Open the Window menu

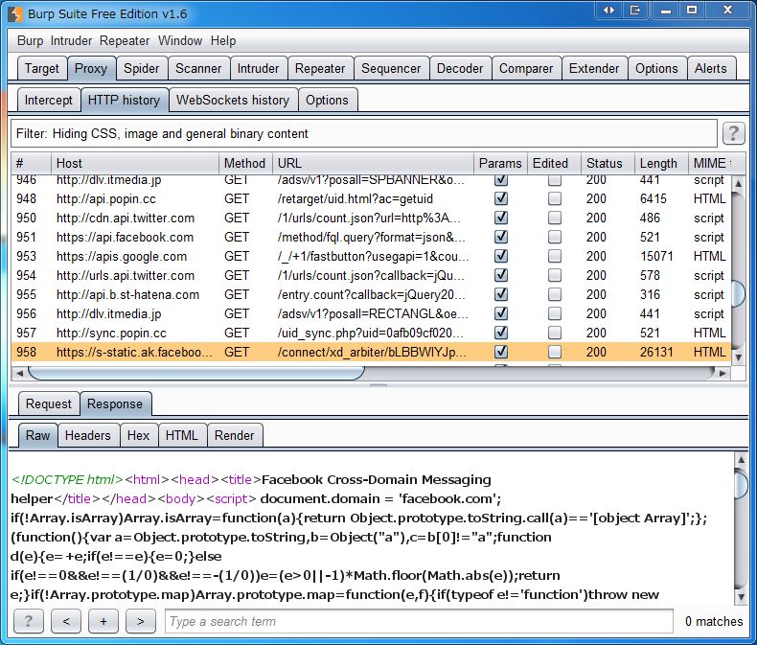point(180,40)
